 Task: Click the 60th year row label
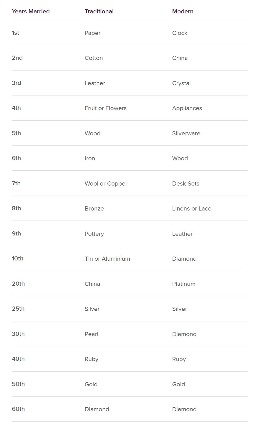coord(18,409)
